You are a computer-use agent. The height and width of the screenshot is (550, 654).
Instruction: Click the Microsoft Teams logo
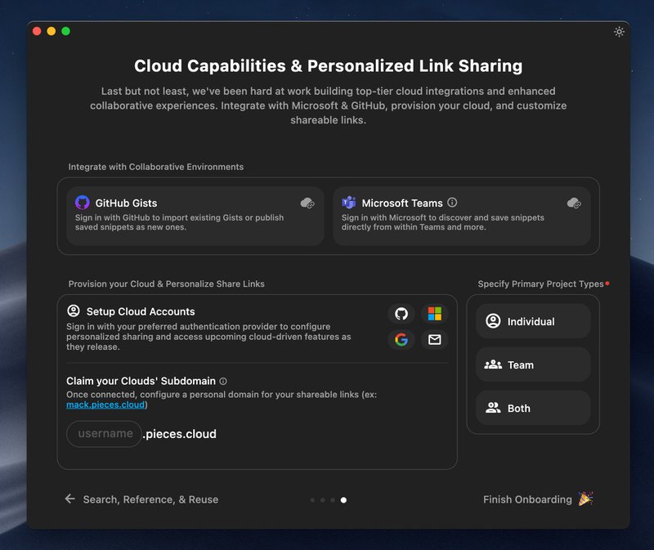tap(350, 203)
